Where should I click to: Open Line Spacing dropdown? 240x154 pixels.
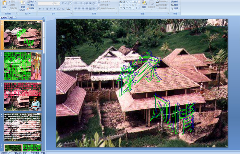[95, 3]
